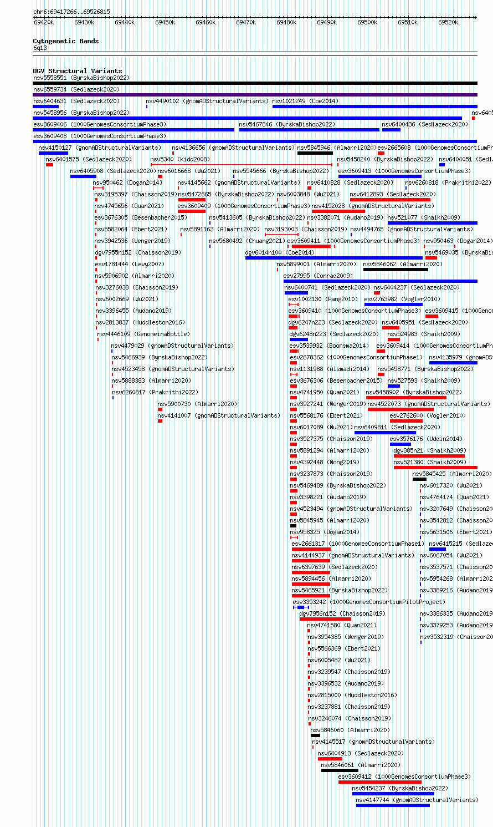Screen dimensions: 493x827
Task: Select variant esv1781444 (Levy2007)
Action: [x=130, y=265]
